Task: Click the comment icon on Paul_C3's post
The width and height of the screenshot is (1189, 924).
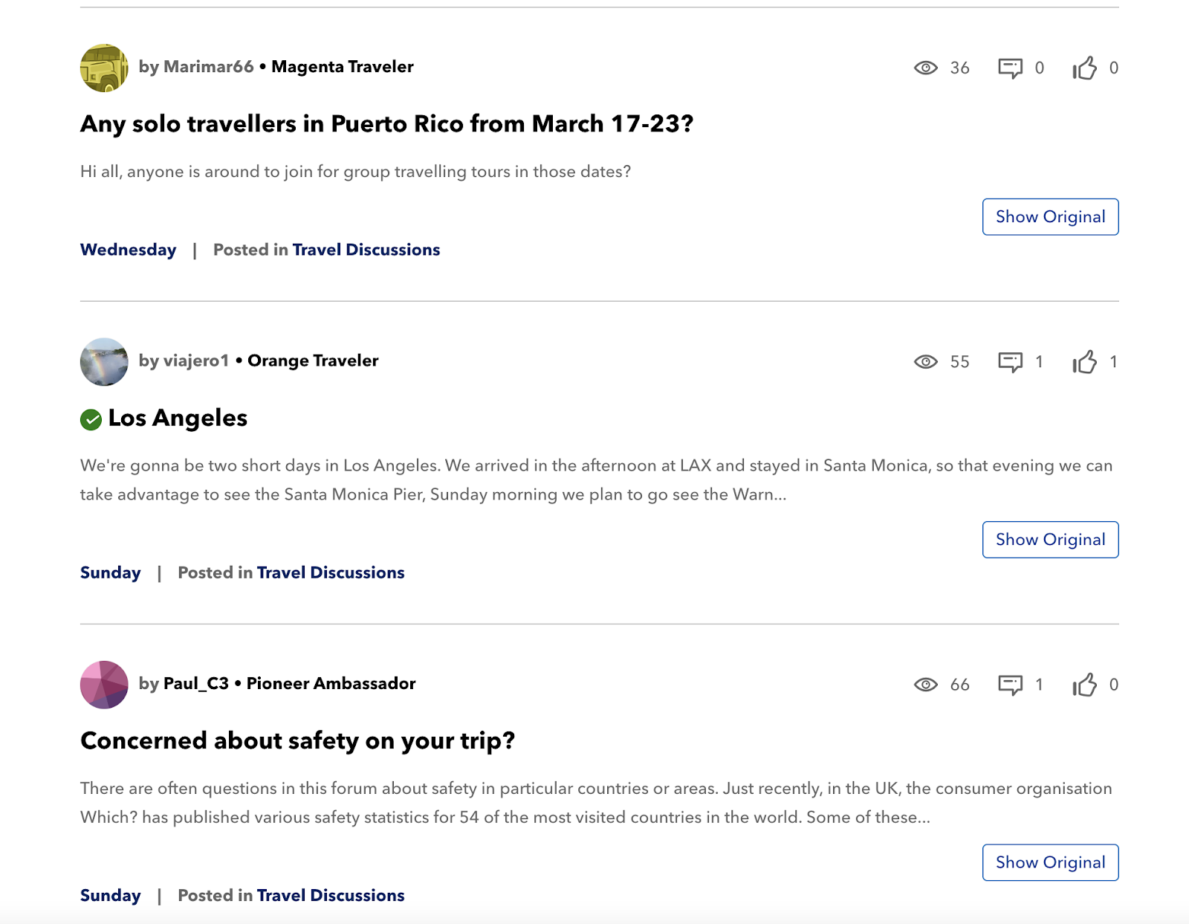Action: click(x=1010, y=685)
